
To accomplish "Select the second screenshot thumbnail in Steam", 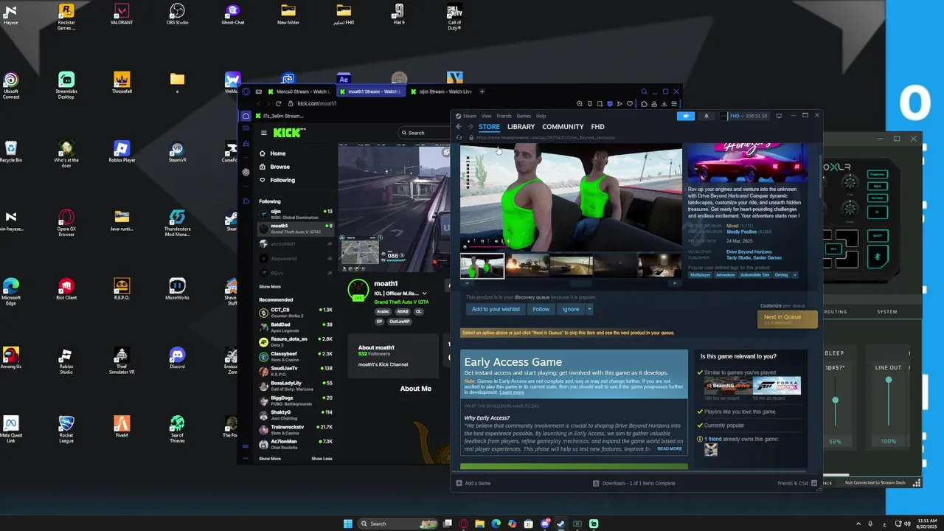I will pyautogui.click(x=527, y=265).
